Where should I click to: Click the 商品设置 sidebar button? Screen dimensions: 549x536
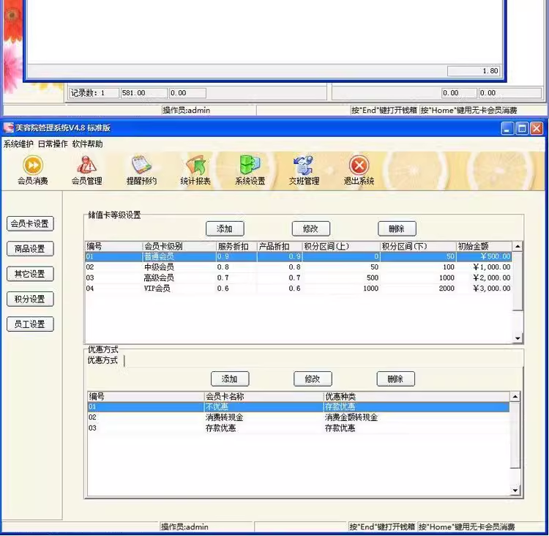30,249
